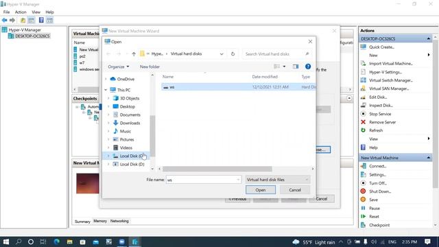The width and height of the screenshot is (439, 247).
Task: Collapse the DESKTOP-OC326CS actions section
Action: pos(428,38)
